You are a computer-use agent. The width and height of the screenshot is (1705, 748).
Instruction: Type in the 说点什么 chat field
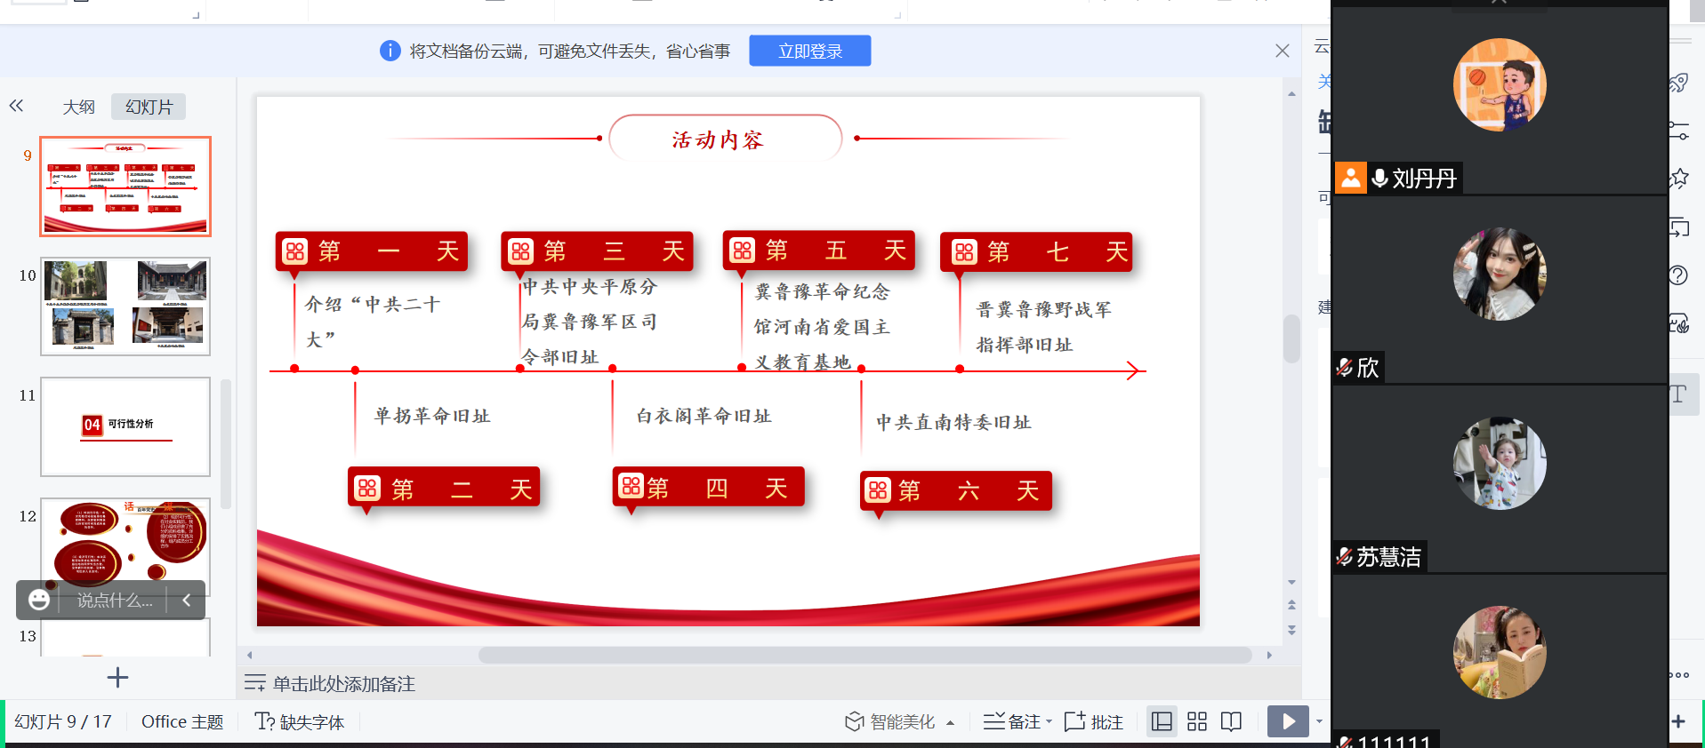(x=114, y=601)
